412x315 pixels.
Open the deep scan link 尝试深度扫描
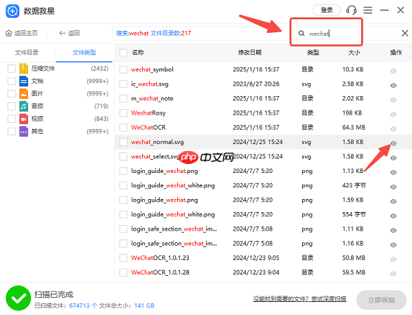(x=329, y=299)
